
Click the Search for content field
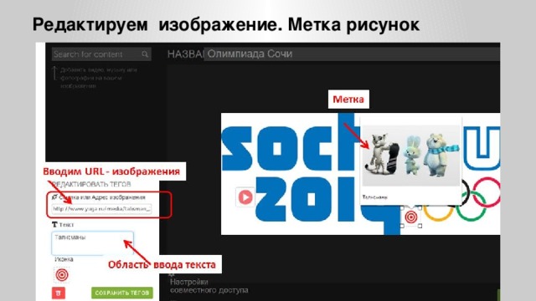(101, 54)
